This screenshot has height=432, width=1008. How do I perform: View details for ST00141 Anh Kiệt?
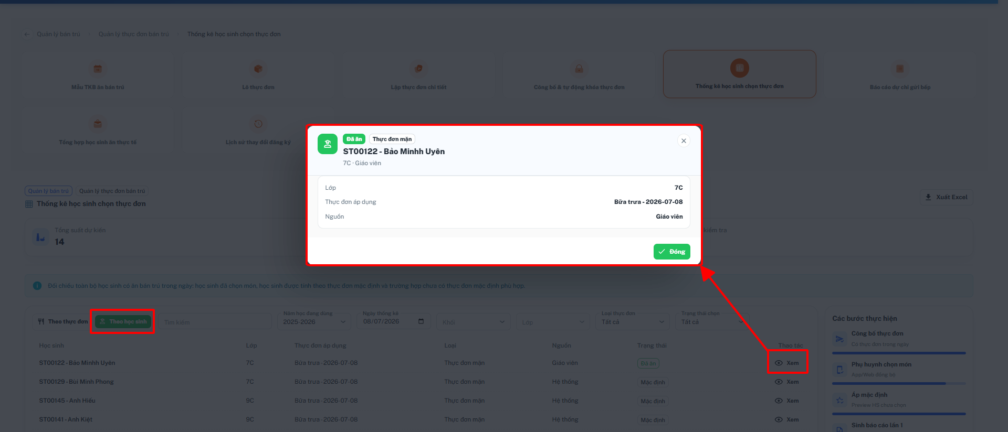coord(787,419)
